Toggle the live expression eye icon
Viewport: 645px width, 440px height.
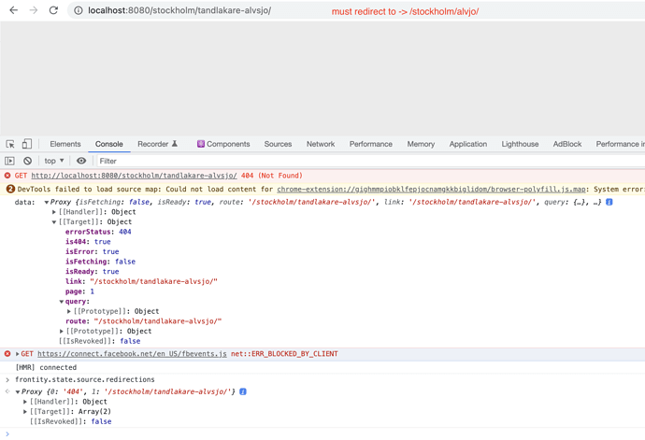(81, 161)
